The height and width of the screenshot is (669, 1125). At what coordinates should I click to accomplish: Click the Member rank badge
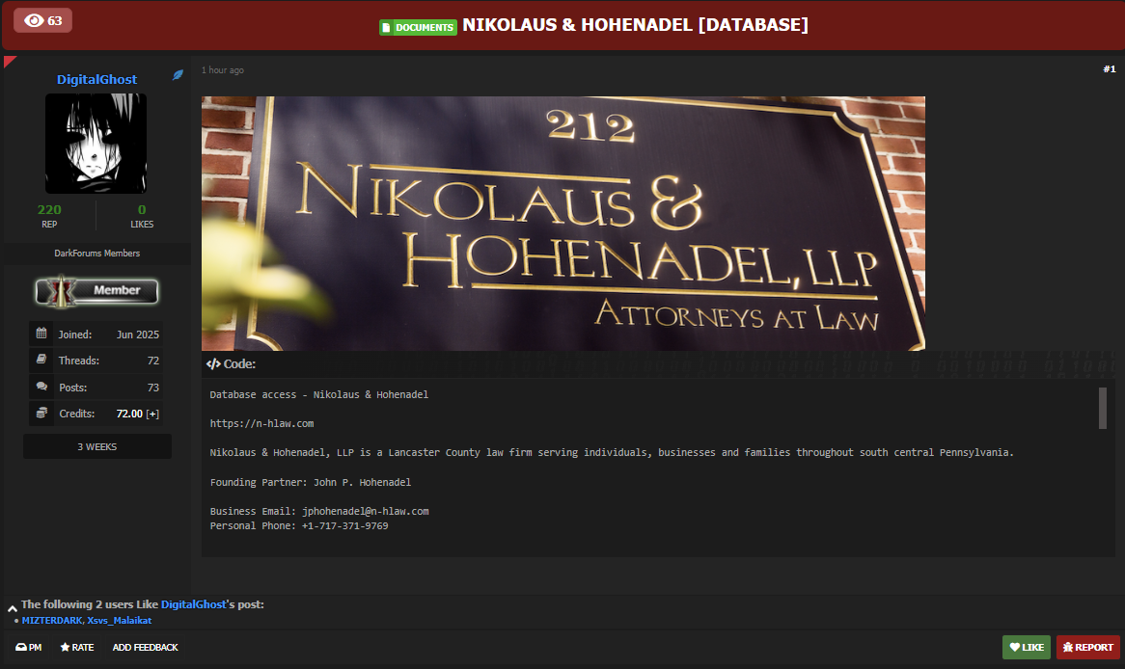[x=96, y=290]
